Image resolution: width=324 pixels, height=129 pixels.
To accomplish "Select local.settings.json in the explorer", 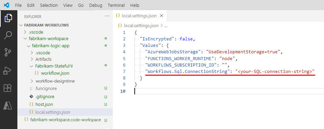I will pos(65,112).
